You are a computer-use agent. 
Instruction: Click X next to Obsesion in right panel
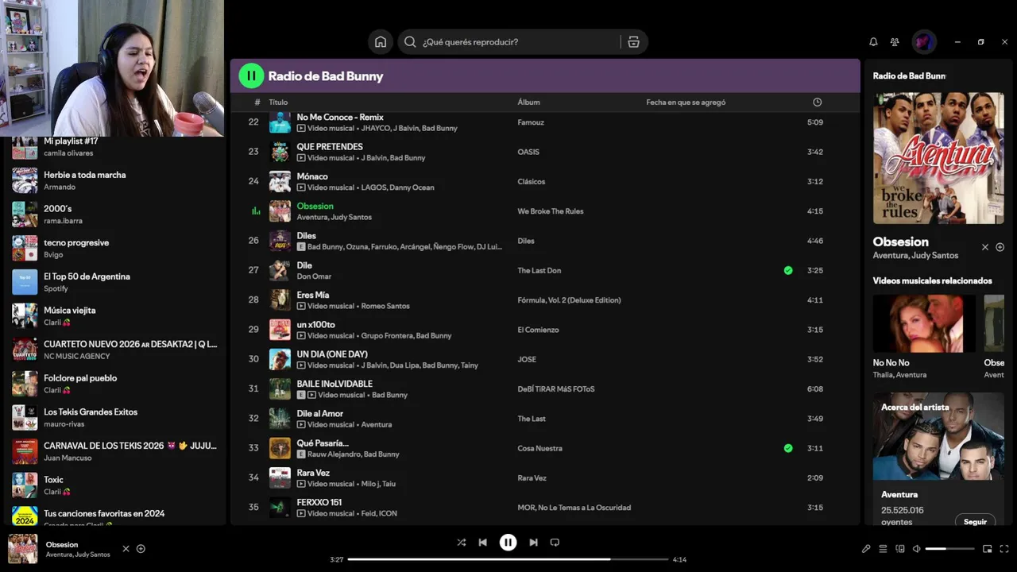pyautogui.click(x=985, y=247)
